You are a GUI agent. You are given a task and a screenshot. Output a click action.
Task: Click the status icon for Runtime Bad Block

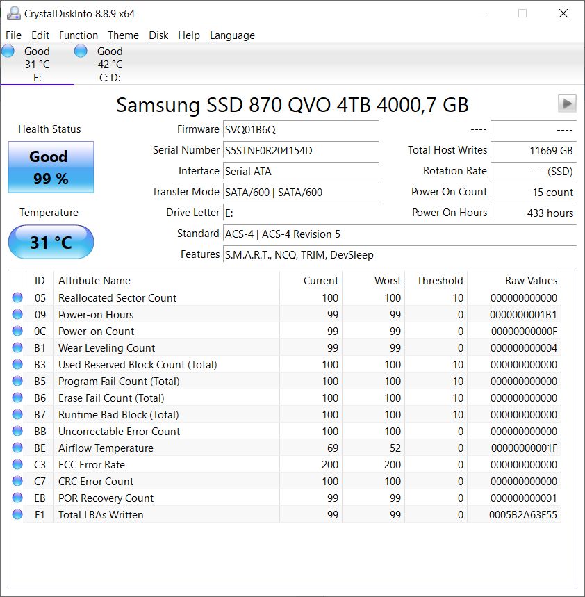click(x=17, y=414)
